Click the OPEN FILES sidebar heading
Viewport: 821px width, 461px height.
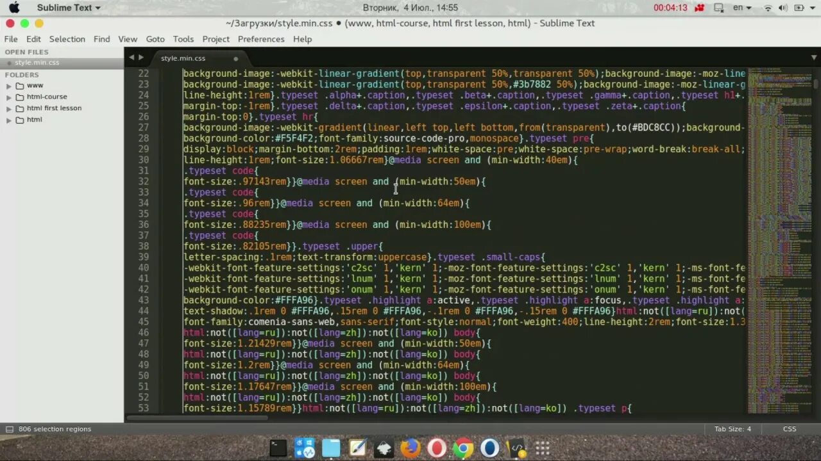[x=26, y=52]
